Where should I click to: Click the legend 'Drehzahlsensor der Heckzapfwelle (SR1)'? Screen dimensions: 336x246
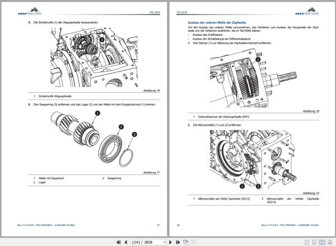(223, 117)
